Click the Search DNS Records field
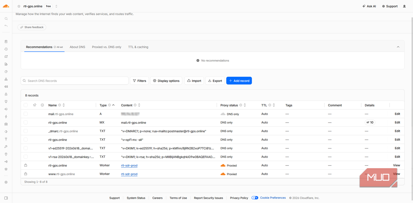The width and height of the screenshot is (413, 203). pos(75,81)
